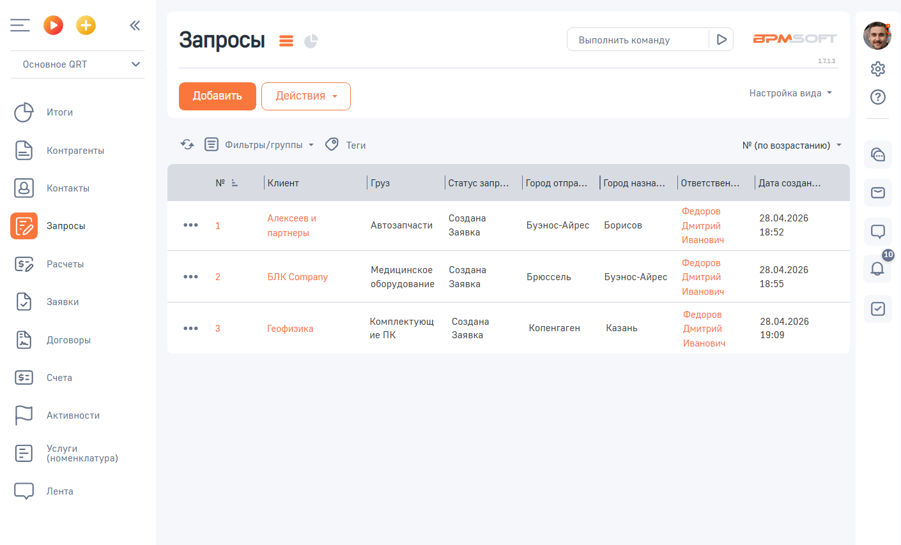Go to Контрагенты section

tap(75, 151)
